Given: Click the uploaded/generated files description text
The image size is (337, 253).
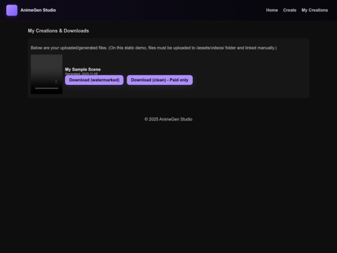Looking at the screenshot, I should [154, 47].
